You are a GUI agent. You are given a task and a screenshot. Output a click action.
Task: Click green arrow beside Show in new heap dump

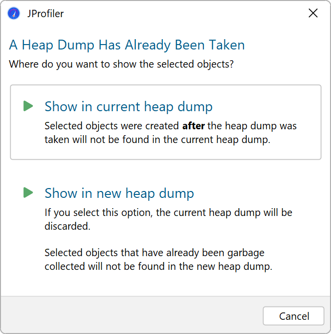[28, 192]
